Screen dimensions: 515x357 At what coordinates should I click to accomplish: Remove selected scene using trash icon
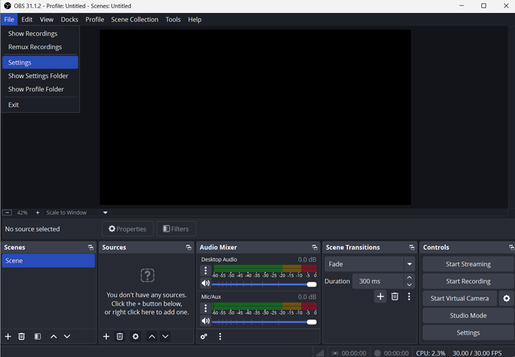tap(22, 336)
